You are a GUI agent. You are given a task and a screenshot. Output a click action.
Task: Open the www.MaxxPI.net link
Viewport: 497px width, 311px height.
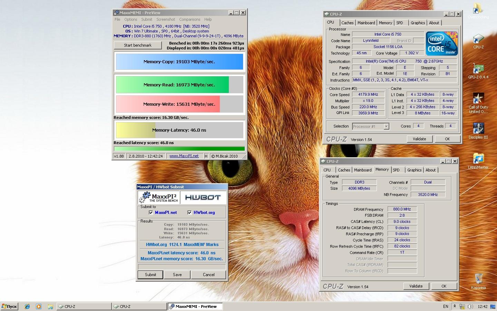pyautogui.click(x=184, y=156)
